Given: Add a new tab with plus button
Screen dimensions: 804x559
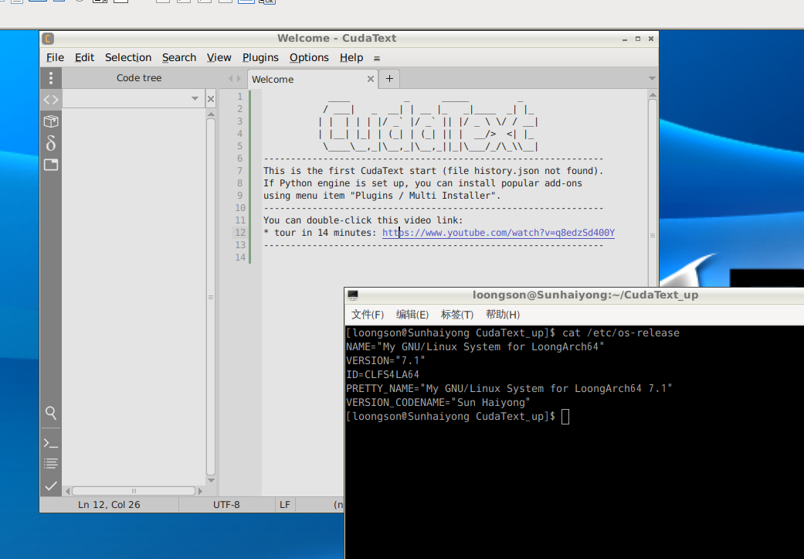Looking at the screenshot, I should (x=389, y=78).
